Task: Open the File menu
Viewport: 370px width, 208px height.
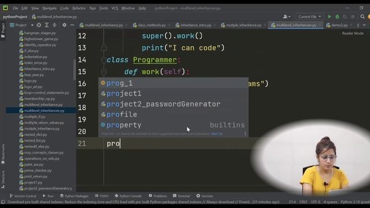Action: [16, 8]
